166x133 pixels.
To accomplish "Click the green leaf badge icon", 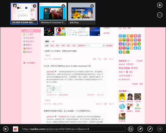I will click(124, 40).
